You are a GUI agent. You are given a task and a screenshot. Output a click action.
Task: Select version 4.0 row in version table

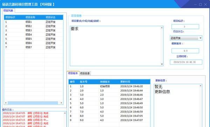[110, 99]
